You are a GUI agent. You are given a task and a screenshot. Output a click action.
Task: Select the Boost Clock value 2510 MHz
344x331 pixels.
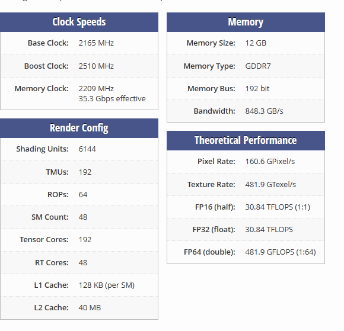[96, 66]
